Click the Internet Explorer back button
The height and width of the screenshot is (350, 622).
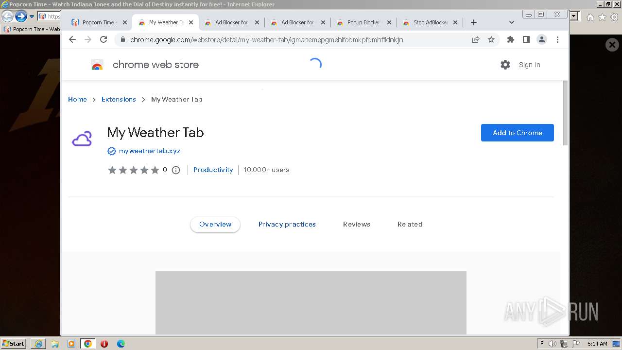point(7,17)
